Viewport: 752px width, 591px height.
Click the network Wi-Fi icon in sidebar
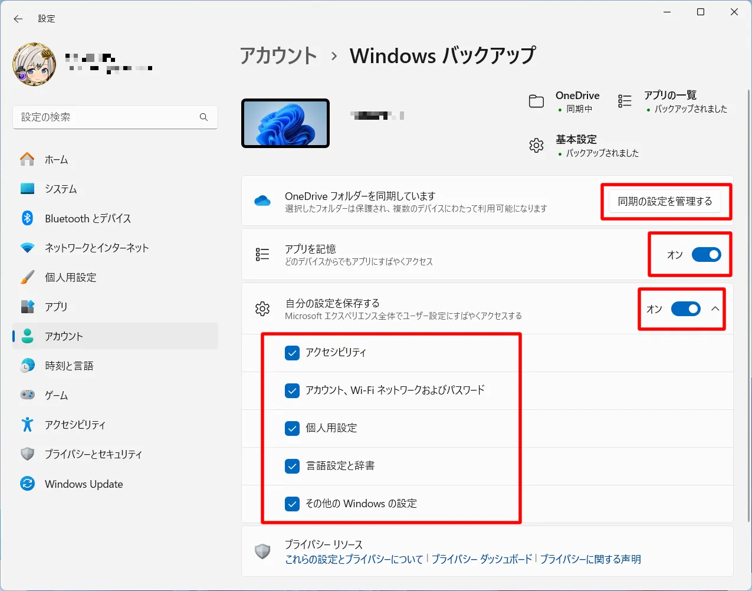(x=27, y=248)
